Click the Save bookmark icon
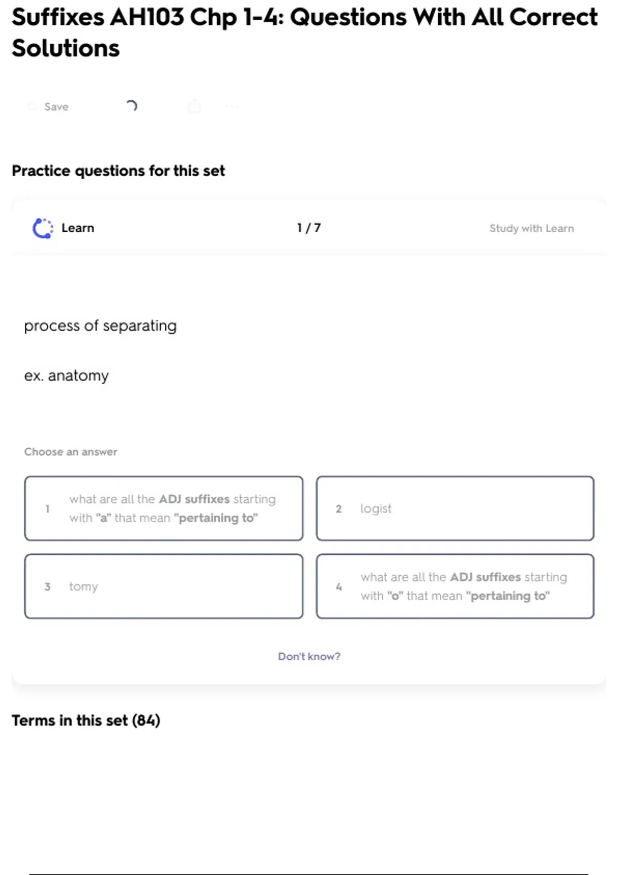This screenshot has height=875, width=618. pyautogui.click(x=32, y=107)
